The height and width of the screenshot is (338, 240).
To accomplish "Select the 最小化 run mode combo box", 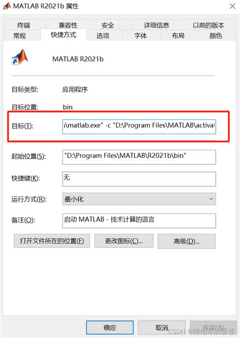I will 139,199.
